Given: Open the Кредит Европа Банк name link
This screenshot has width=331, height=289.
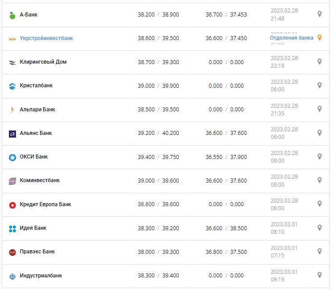Looking at the screenshot, I should pos(45,204).
